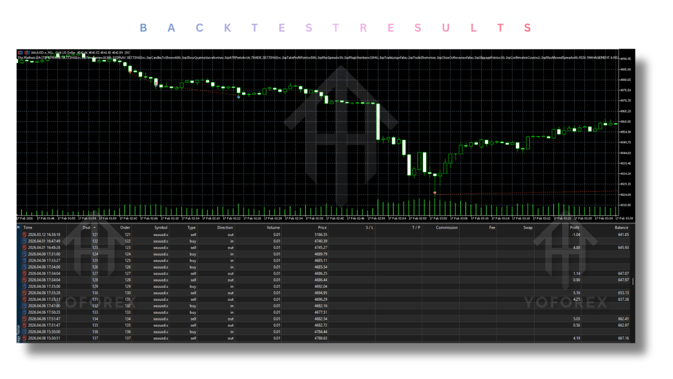The width and height of the screenshot is (673, 379).
Task: Click the red sell deal icon for deal 128
Action: [24, 280]
